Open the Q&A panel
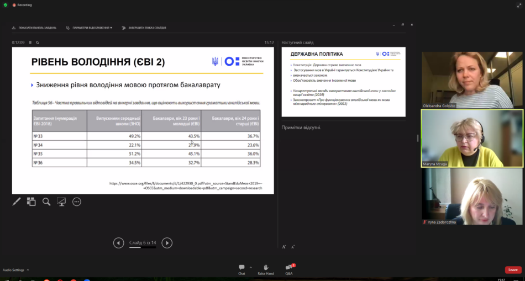This screenshot has height=281, width=525. tap(289, 269)
